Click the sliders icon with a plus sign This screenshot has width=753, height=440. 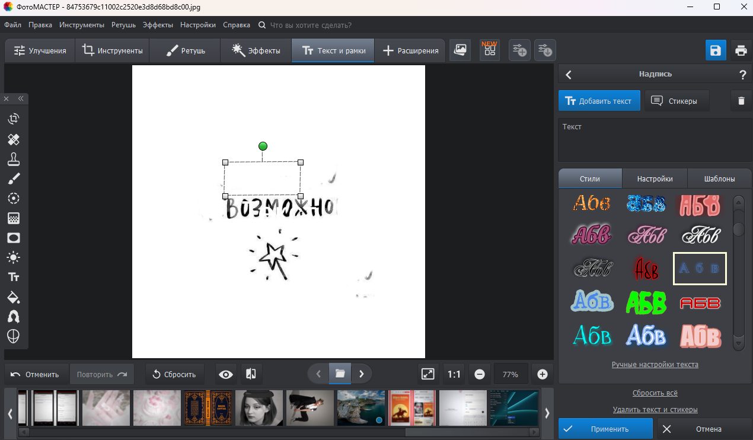click(519, 50)
